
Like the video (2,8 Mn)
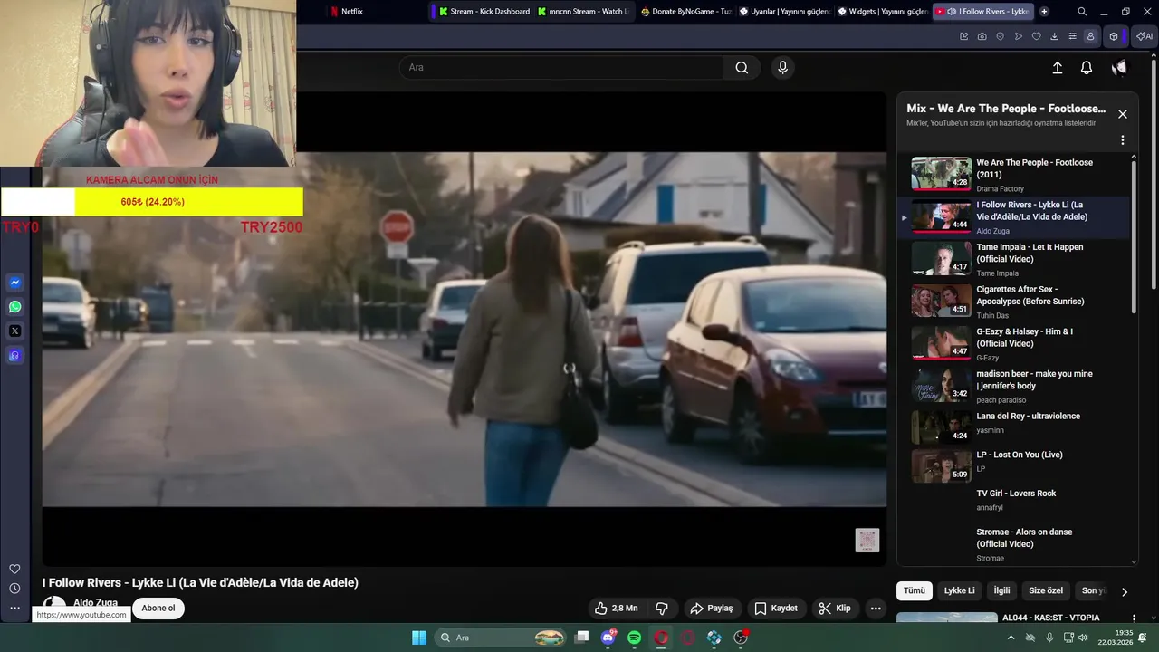616,609
